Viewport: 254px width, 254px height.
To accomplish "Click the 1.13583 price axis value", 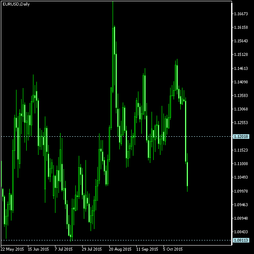I will [x=241, y=95].
